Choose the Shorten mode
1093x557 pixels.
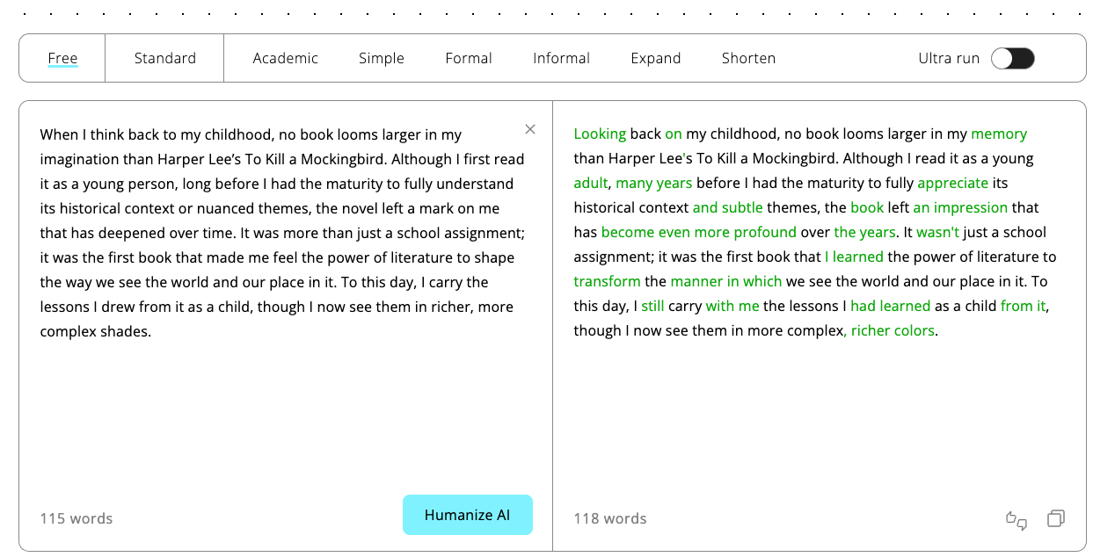coord(748,59)
